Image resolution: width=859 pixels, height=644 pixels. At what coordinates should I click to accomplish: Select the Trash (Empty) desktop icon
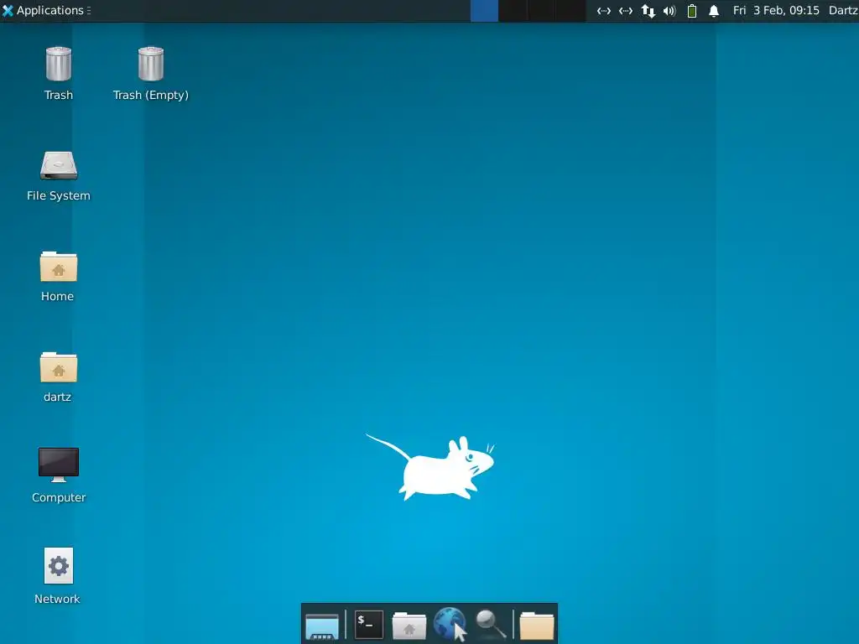coord(151,64)
